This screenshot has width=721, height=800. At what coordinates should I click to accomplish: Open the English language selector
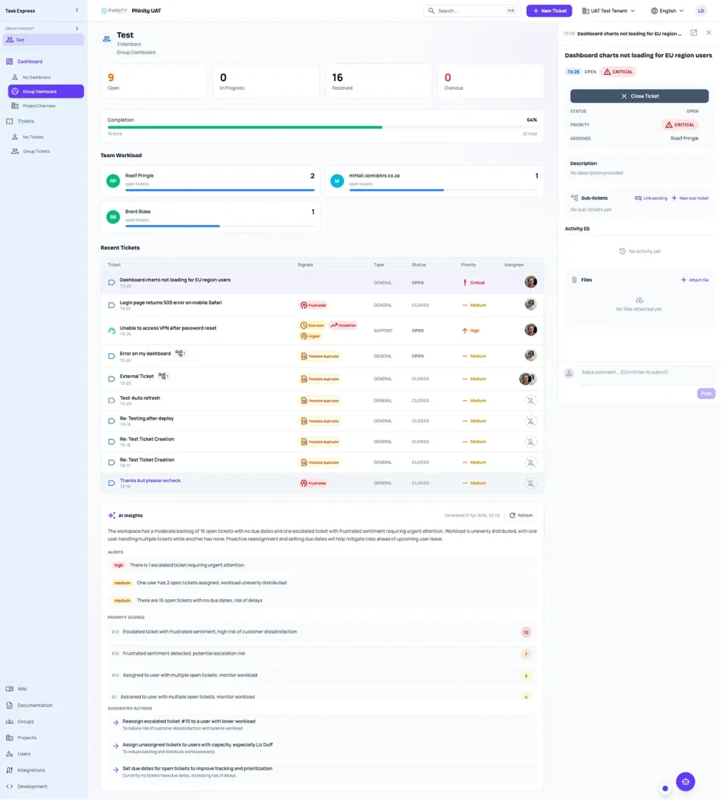point(667,11)
